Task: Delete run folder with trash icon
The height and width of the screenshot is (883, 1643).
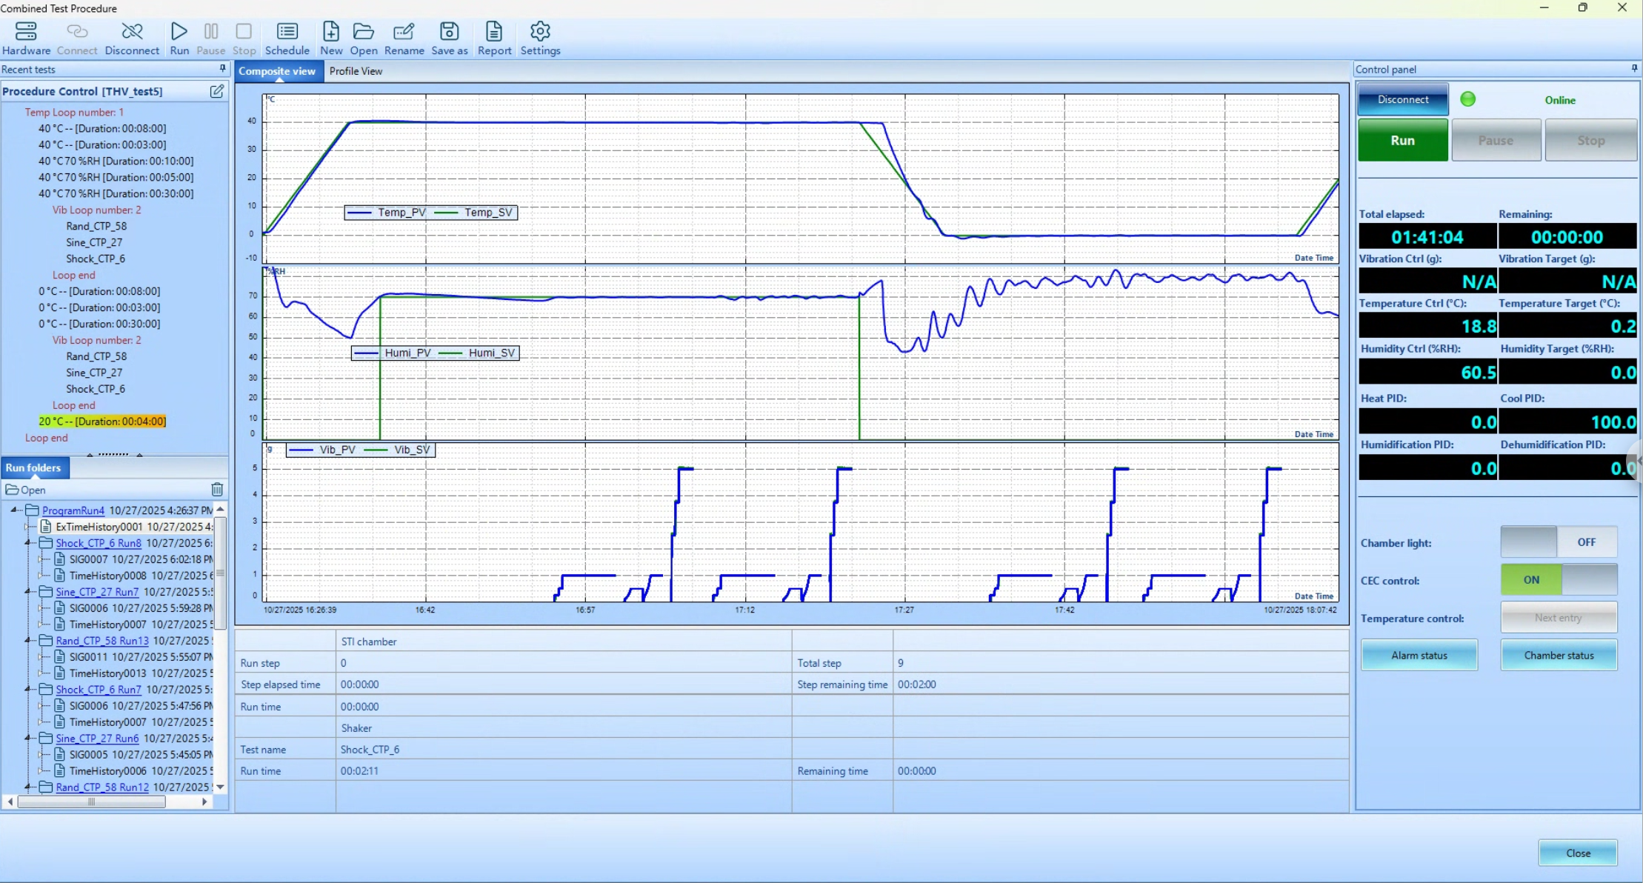Action: point(217,490)
